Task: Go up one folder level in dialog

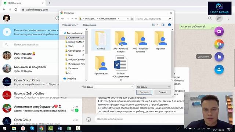Action: (76, 19)
